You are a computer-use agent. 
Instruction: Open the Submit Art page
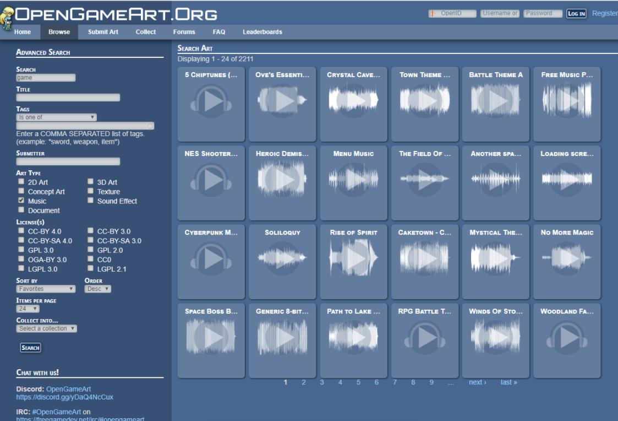point(103,32)
